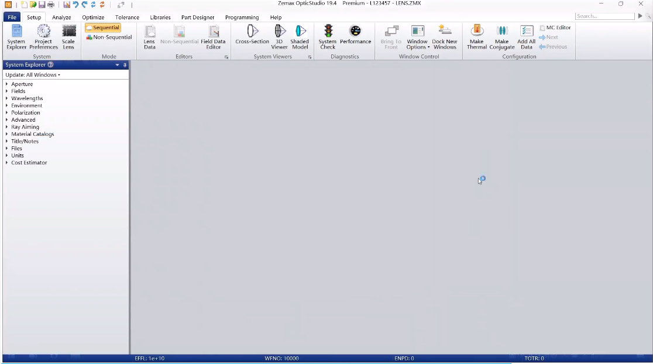Expand the Polarization section
The height and width of the screenshot is (364, 653).
click(x=6, y=112)
